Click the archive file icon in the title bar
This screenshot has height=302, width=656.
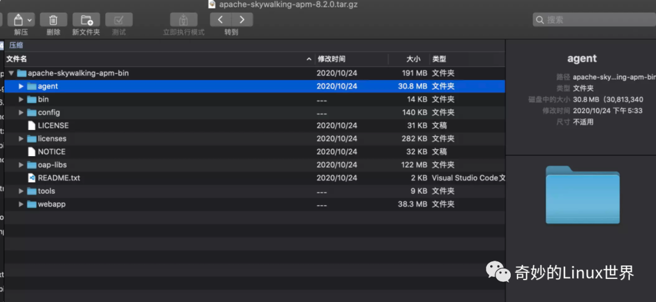(x=212, y=4)
